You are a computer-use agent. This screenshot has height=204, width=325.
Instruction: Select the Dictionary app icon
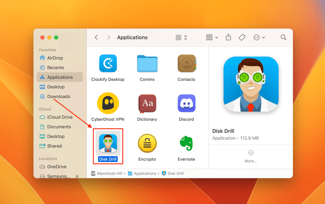click(147, 103)
